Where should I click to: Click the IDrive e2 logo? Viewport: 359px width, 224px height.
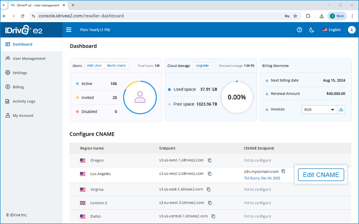coord(24,30)
